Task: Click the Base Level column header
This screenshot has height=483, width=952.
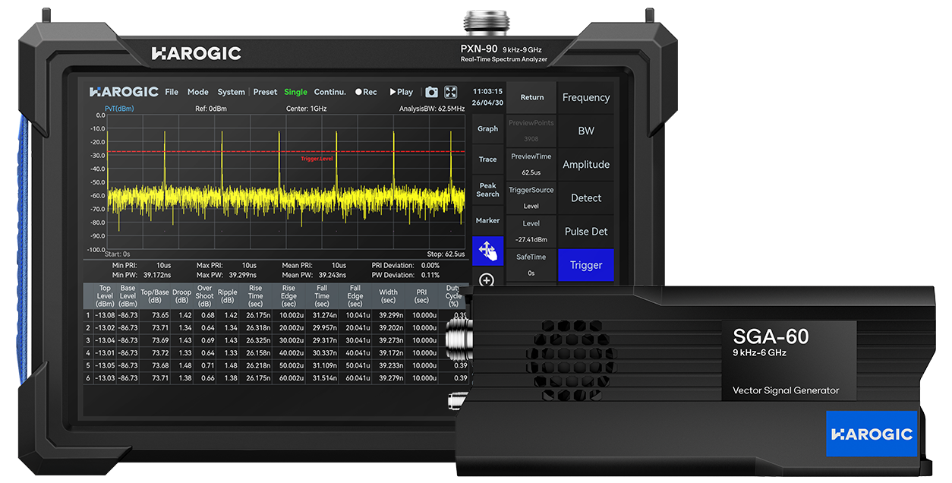Action: (128, 296)
